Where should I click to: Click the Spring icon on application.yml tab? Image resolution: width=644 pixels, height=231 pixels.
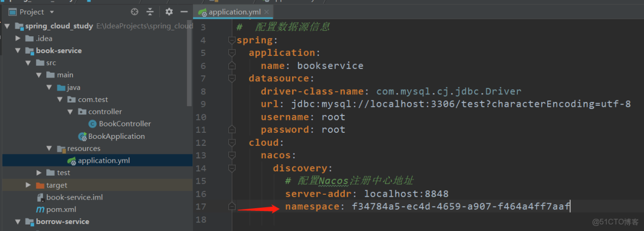pos(202,12)
